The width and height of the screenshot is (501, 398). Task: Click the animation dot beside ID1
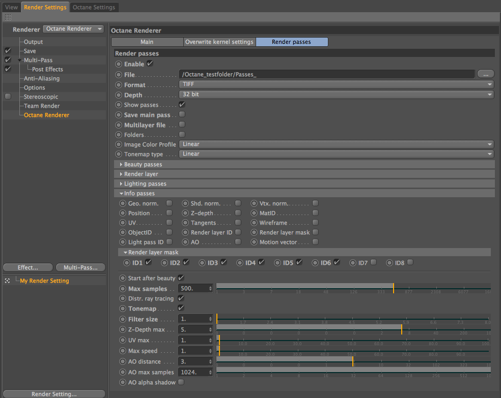point(127,263)
